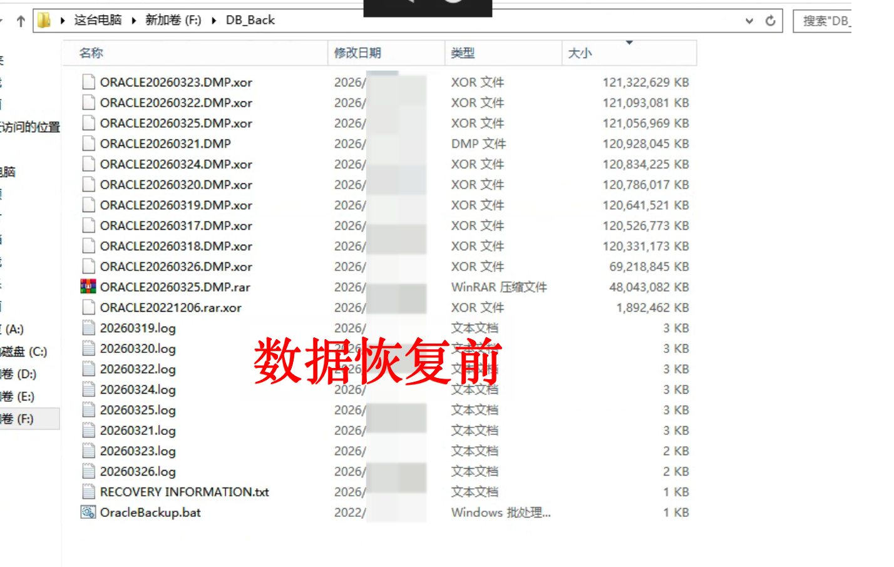
Task: Click the search box for DB_Back
Action: pos(823,21)
